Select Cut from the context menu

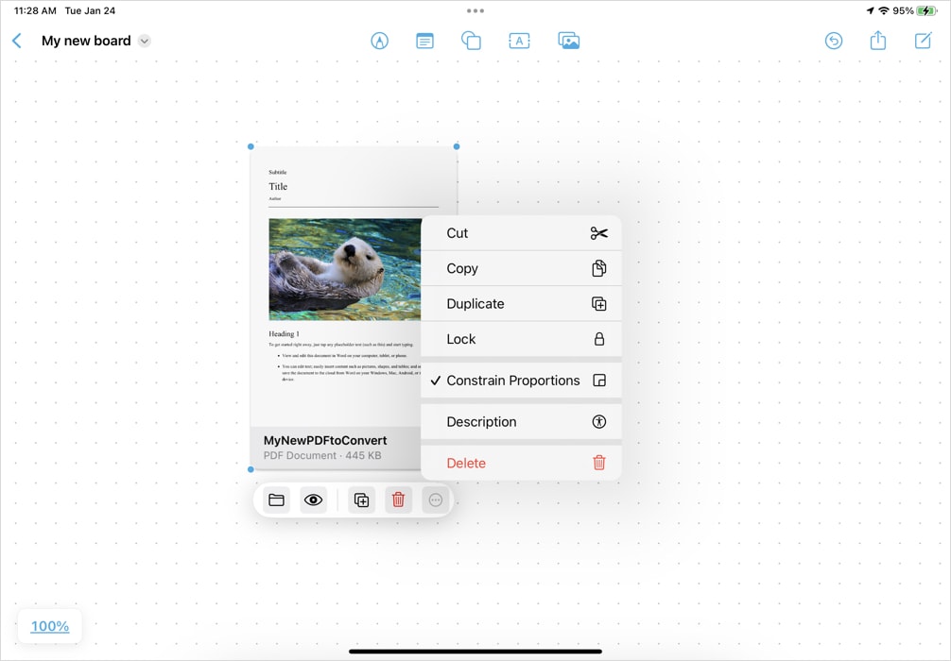point(521,233)
